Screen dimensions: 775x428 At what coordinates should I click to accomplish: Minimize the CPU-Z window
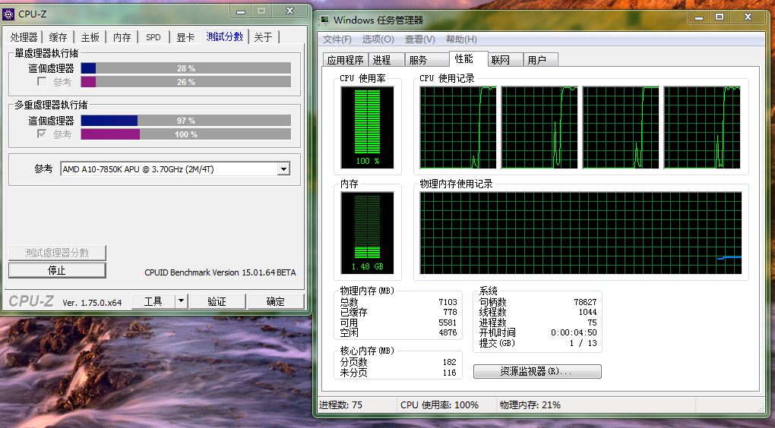pyautogui.click(x=241, y=11)
